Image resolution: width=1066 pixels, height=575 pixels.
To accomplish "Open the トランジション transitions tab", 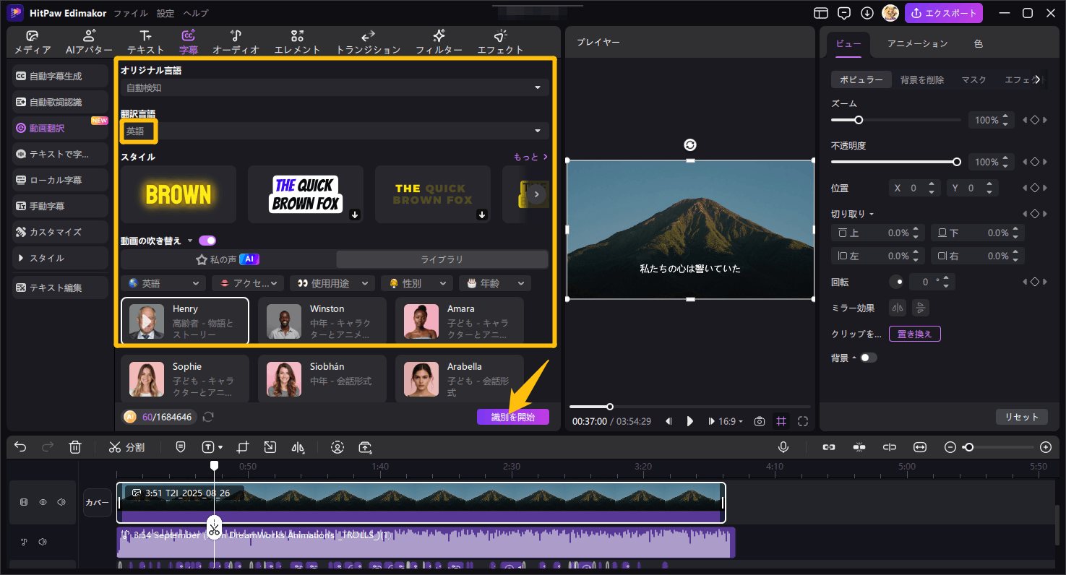I will [x=368, y=42].
